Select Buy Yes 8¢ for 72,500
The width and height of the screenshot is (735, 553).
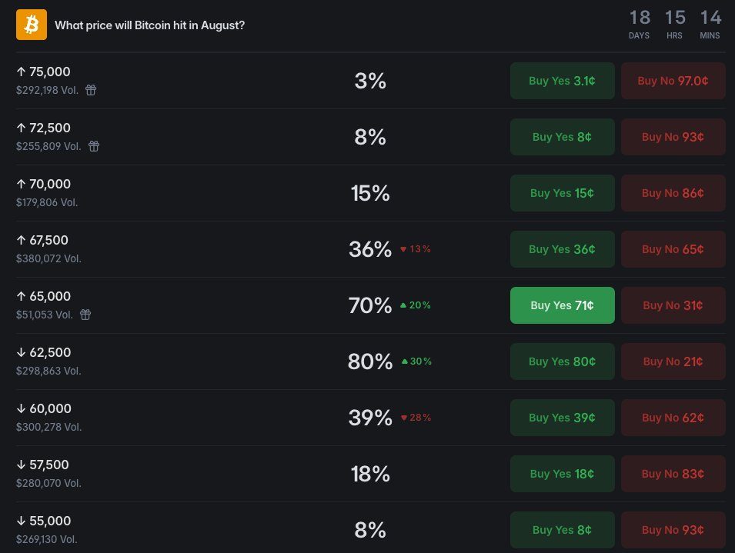562,137
